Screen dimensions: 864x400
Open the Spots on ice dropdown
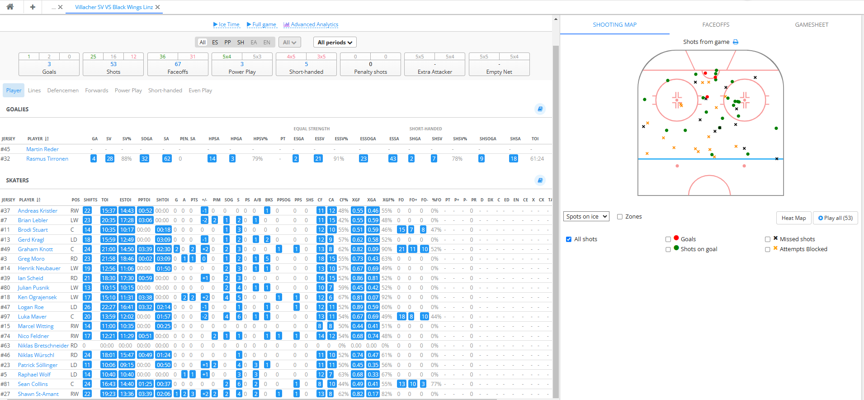click(586, 217)
